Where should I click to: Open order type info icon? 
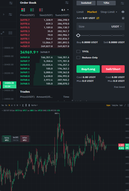(x=123, y=12)
